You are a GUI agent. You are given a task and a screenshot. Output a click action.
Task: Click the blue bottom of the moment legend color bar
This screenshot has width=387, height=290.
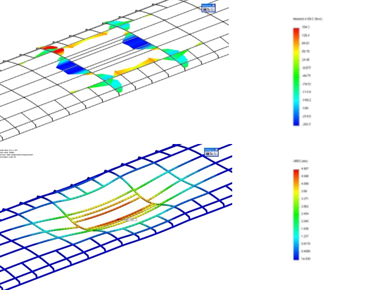click(296, 123)
